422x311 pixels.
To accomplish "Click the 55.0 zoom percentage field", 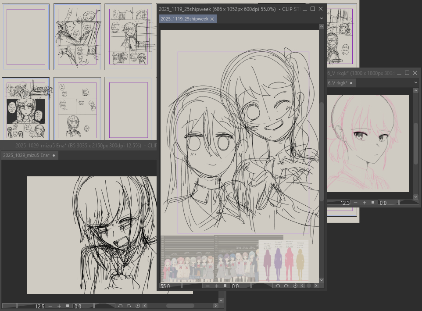I will [x=166, y=286].
